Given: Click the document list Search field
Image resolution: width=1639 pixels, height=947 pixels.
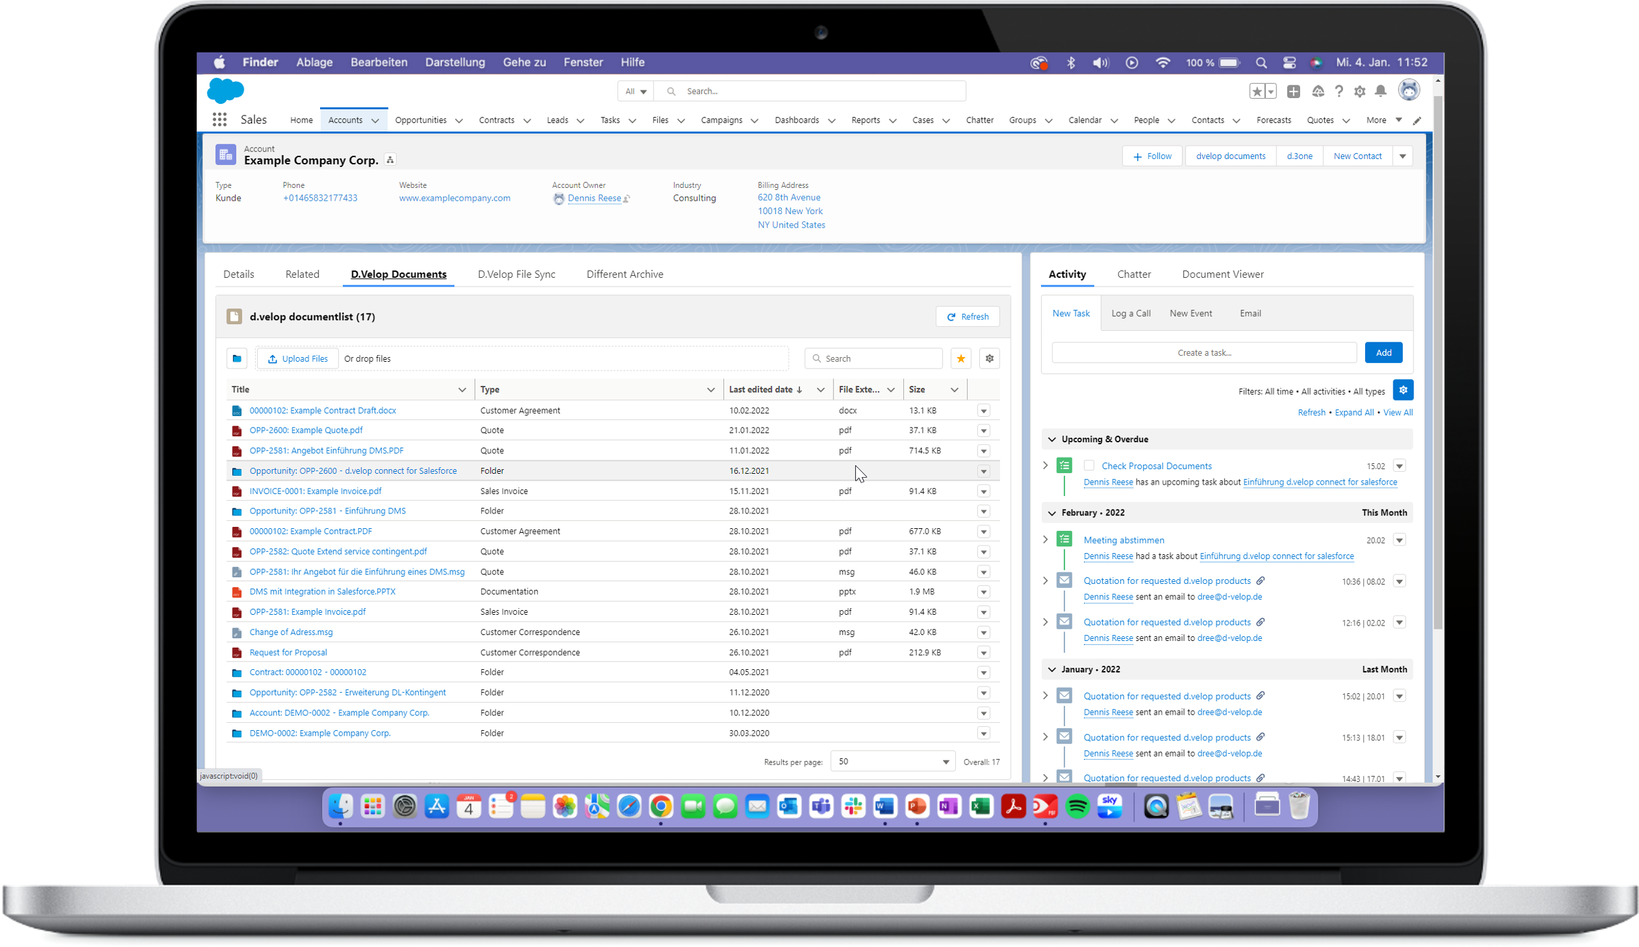Looking at the screenshot, I should (x=874, y=358).
